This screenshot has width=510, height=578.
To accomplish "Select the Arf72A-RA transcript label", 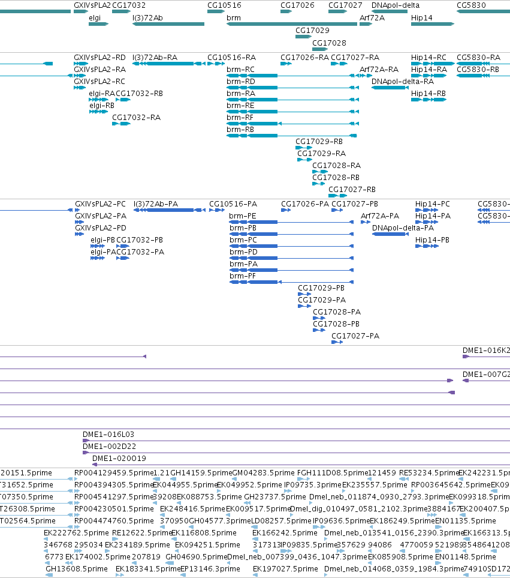I will pos(379,69).
